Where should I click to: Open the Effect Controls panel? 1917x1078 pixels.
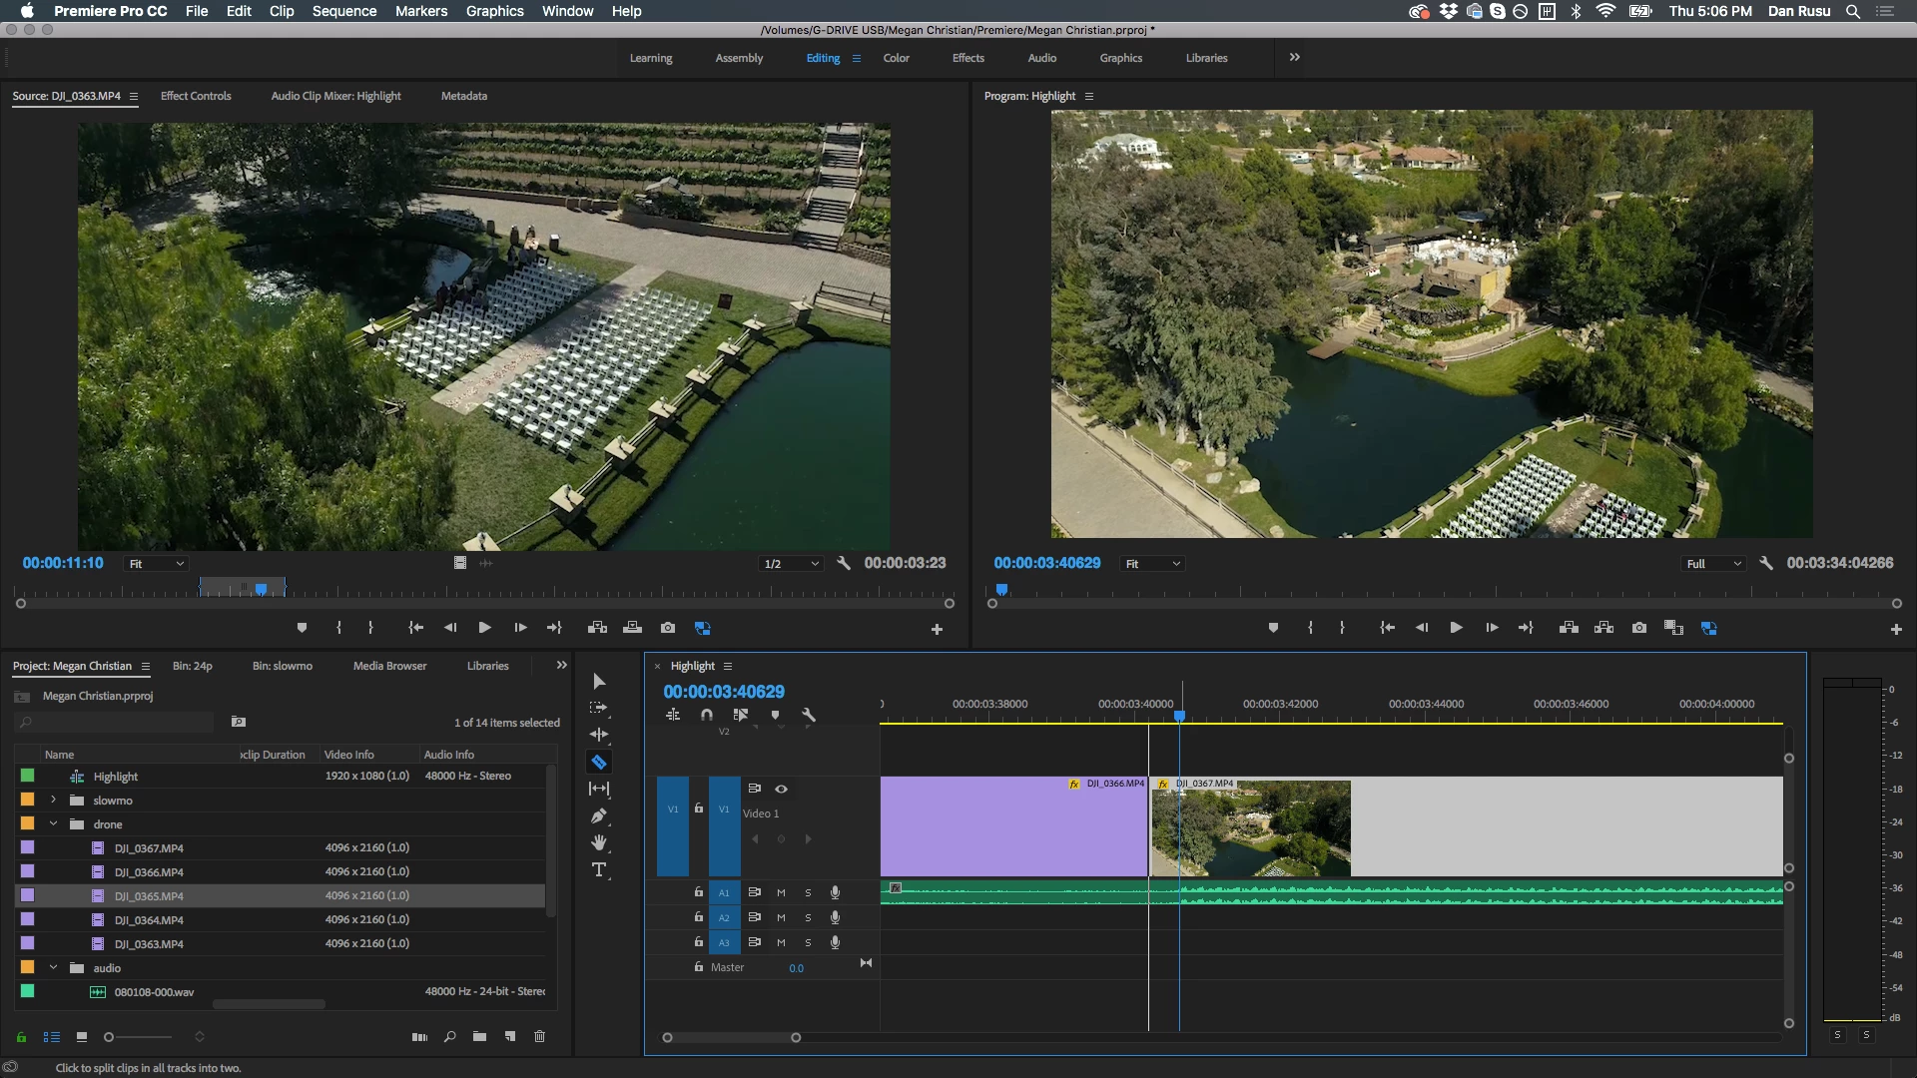[x=196, y=96]
